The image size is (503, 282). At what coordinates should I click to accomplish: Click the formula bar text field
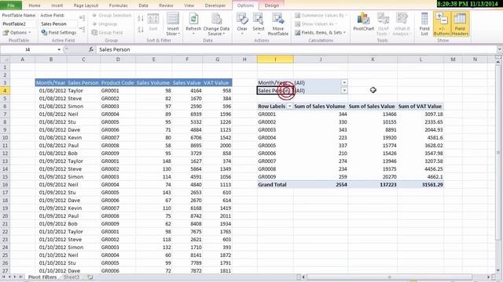[296, 49]
